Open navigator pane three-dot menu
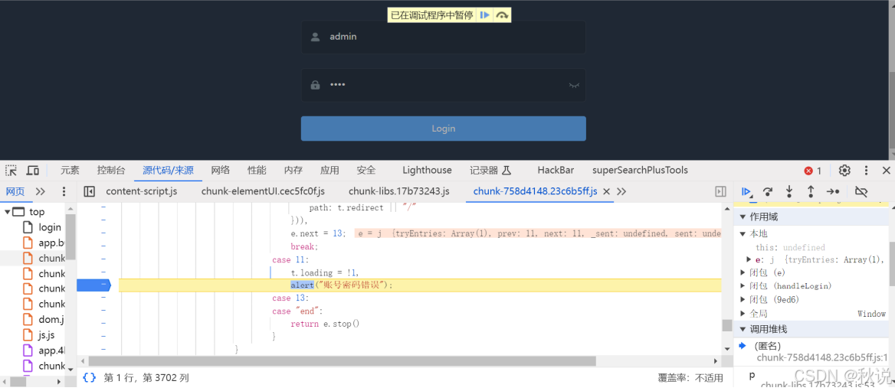The image size is (895, 391). [x=64, y=191]
